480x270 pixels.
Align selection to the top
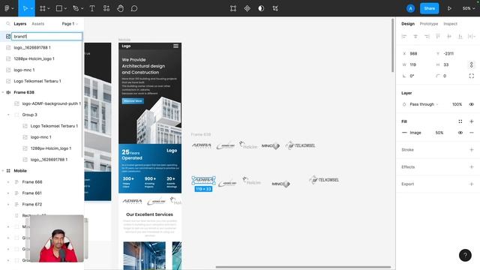pyautogui.click(x=438, y=37)
